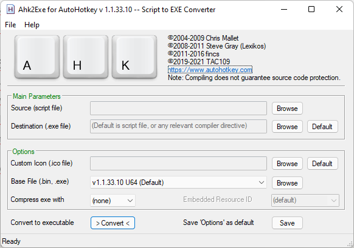
Task: Focus the Source script file field
Action: (x=178, y=109)
